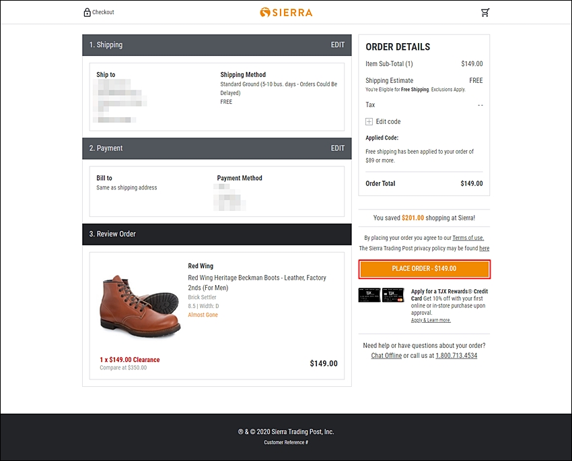
Task: Click Item Sub-Total (1) label
Action: tap(389, 64)
